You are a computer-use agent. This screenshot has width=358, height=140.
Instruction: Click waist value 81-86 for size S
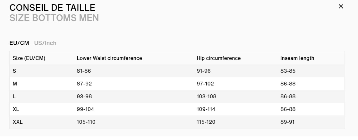pyautogui.click(x=84, y=71)
